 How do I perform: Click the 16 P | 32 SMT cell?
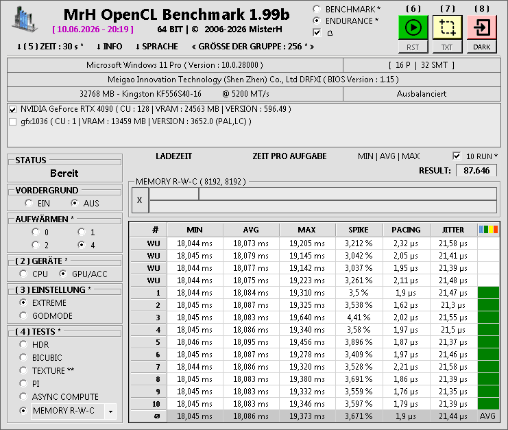pos(422,65)
